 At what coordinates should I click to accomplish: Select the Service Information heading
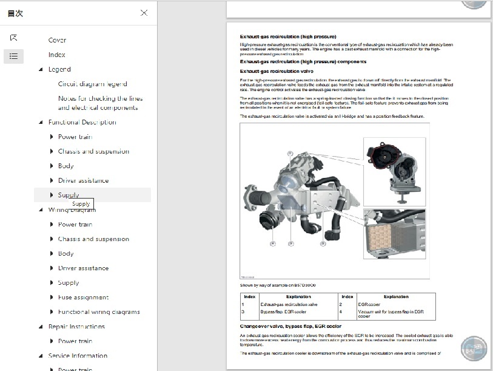78,356
